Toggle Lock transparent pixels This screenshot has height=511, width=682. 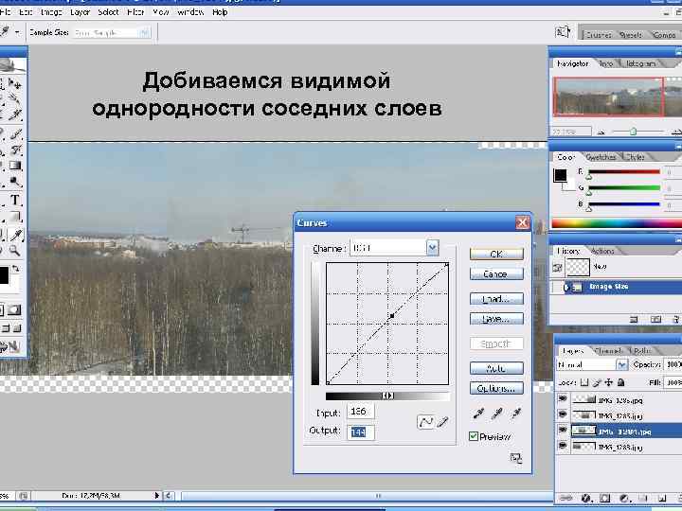coord(584,382)
